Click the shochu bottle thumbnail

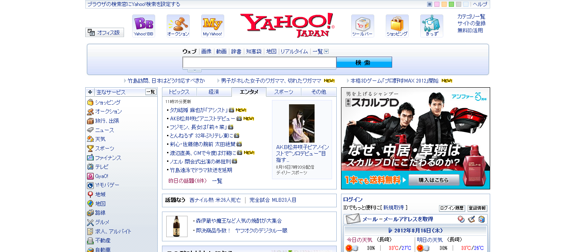177,226
